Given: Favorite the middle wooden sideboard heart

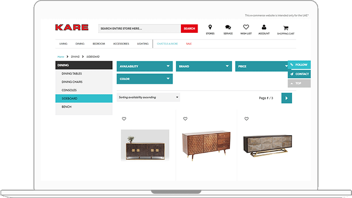Looking at the screenshot, I should (x=185, y=119).
